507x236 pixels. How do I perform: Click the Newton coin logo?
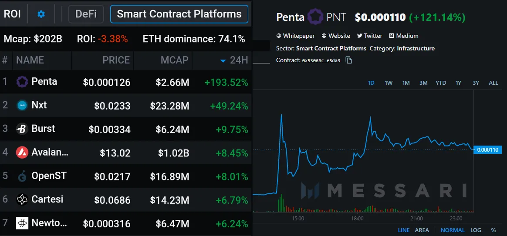tap(22, 223)
